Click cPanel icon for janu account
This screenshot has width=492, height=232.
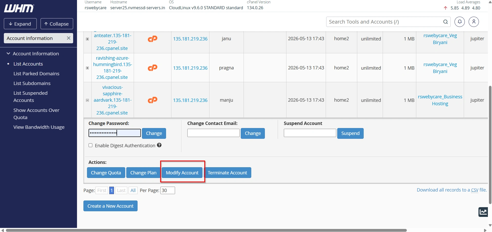pos(152,39)
